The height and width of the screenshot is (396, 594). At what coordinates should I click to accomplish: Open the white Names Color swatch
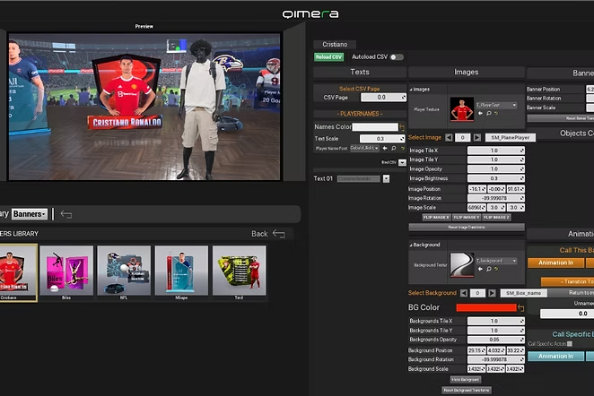click(375, 127)
